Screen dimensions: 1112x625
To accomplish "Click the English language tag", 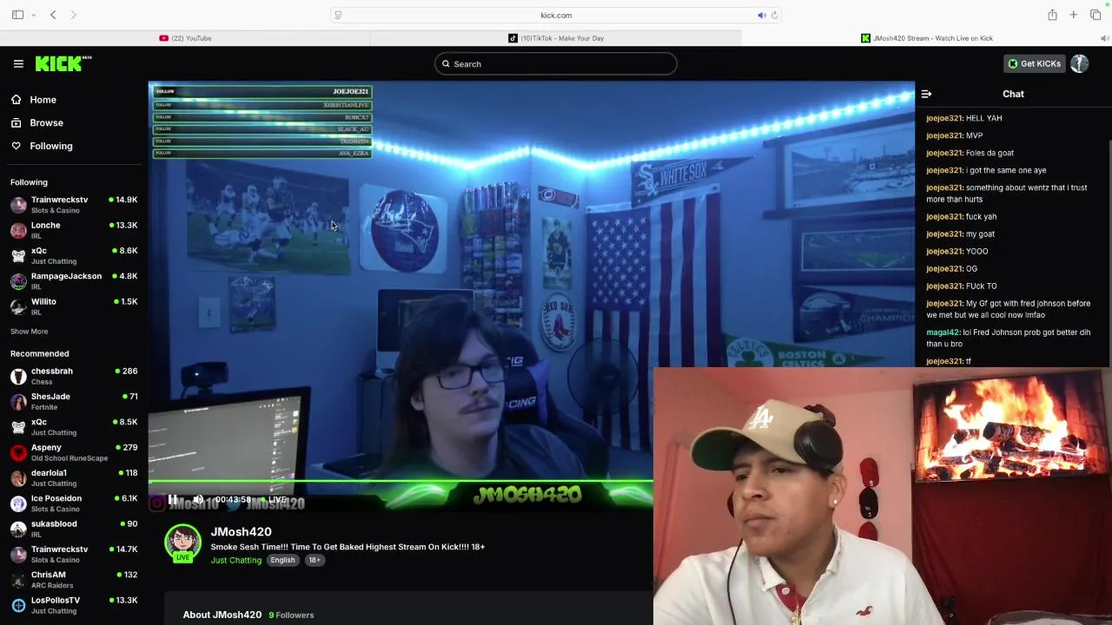I will pyautogui.click(x=282, y=560).
